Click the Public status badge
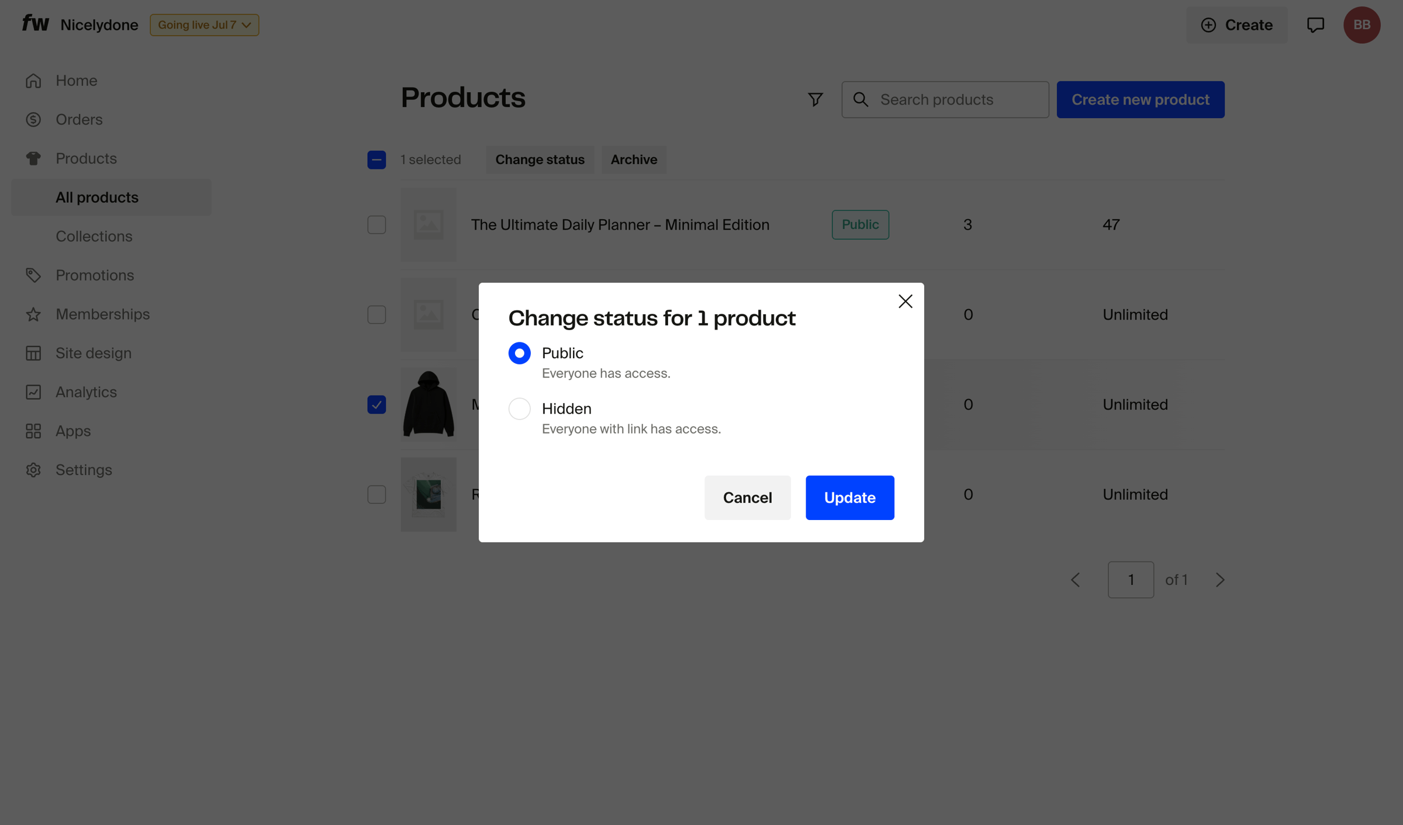The image size is (1403, 825). tap(860, 224)
